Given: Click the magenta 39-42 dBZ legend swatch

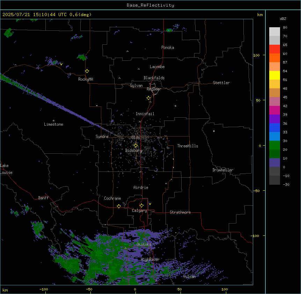Looking at the screenshot, I should [x=274, y=110].
